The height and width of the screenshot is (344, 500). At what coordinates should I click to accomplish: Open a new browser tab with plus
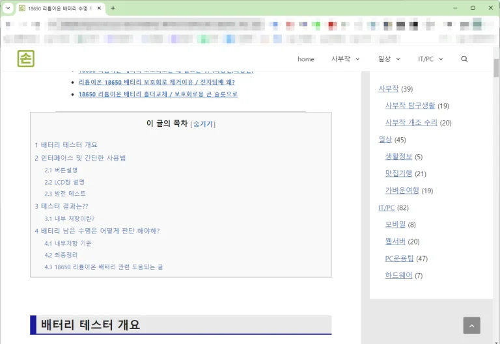point(113,8)
